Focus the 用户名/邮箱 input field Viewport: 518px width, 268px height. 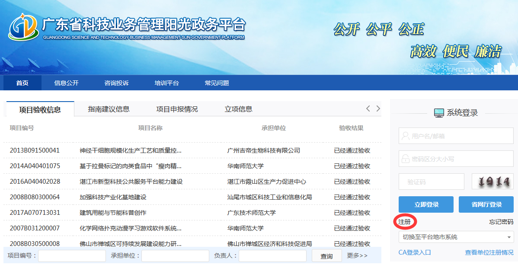pos(456,136)
